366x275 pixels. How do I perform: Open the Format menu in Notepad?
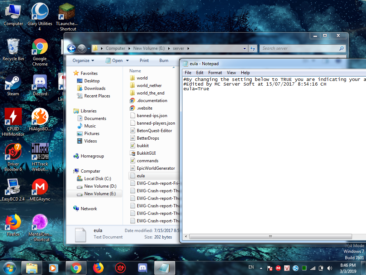[x=215, y=73]
